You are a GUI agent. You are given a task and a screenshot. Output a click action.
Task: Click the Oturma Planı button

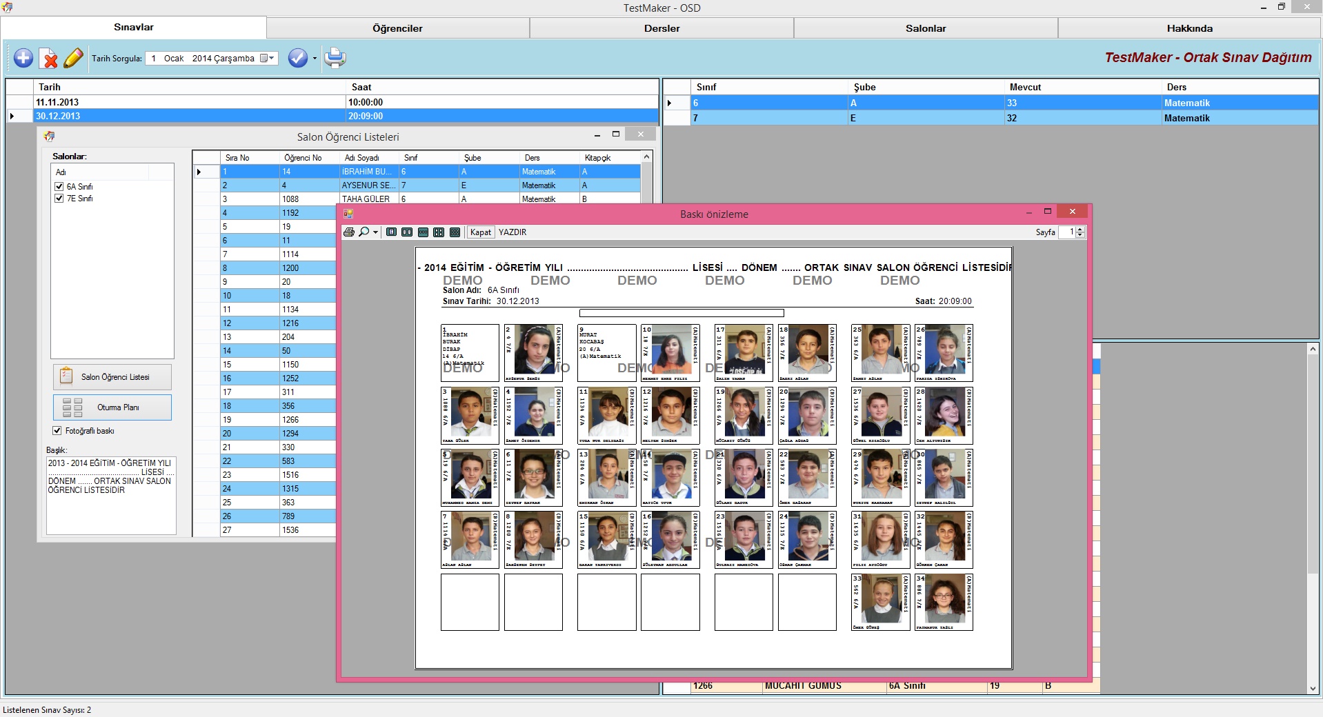[x=112, y=407]
